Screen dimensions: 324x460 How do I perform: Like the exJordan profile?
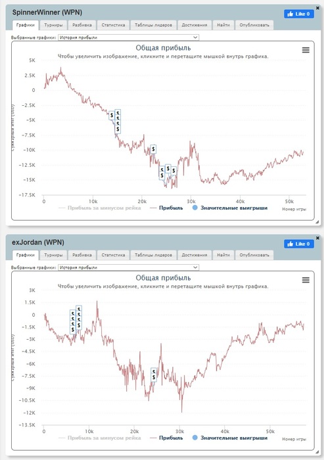(x=299, y=244)
